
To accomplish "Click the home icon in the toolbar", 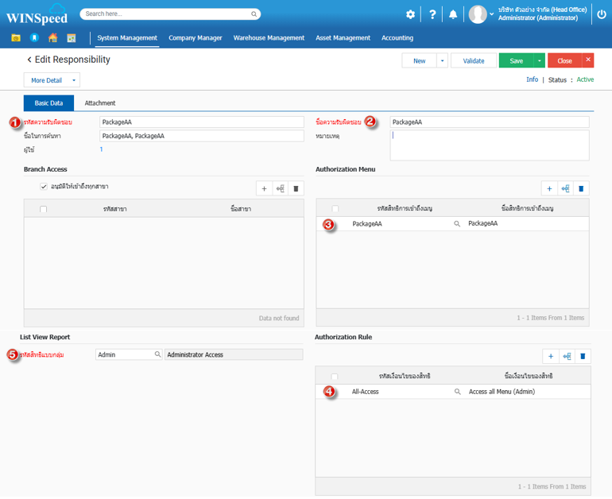I will (52, 37).
